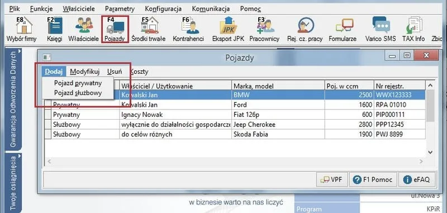Screen dimensions: 447x213
Task: Click registration WWX123333 cell
Action: [400, 94]
